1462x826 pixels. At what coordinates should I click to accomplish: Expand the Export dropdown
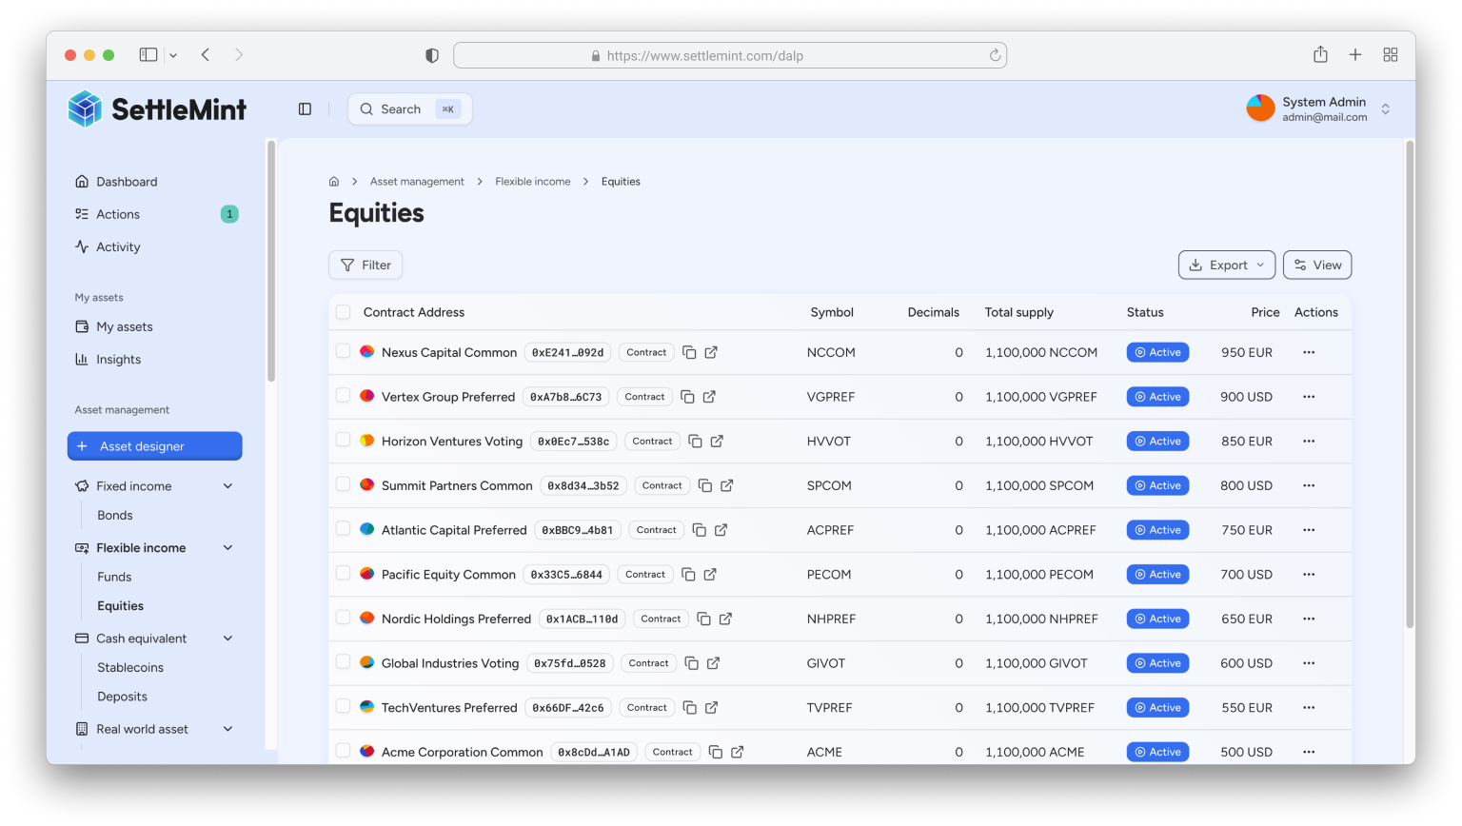(x=1227, y=265)
